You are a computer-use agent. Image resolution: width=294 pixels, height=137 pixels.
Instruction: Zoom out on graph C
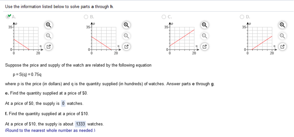tap(205, 36)
